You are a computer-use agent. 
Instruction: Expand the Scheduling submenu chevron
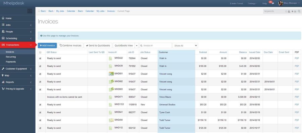coord(31,38)
